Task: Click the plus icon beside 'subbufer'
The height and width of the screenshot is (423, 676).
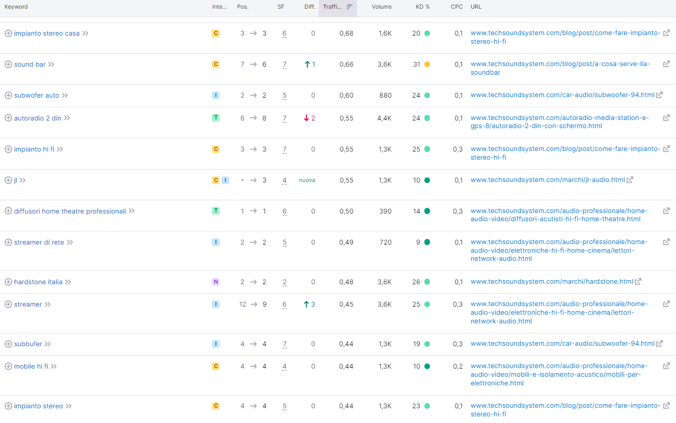Action: [x=8, y=344]
